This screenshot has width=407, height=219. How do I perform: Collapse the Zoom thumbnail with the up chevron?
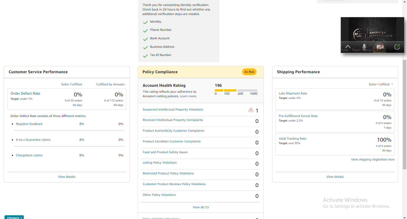pyautogui.click(x=348, y=47)
